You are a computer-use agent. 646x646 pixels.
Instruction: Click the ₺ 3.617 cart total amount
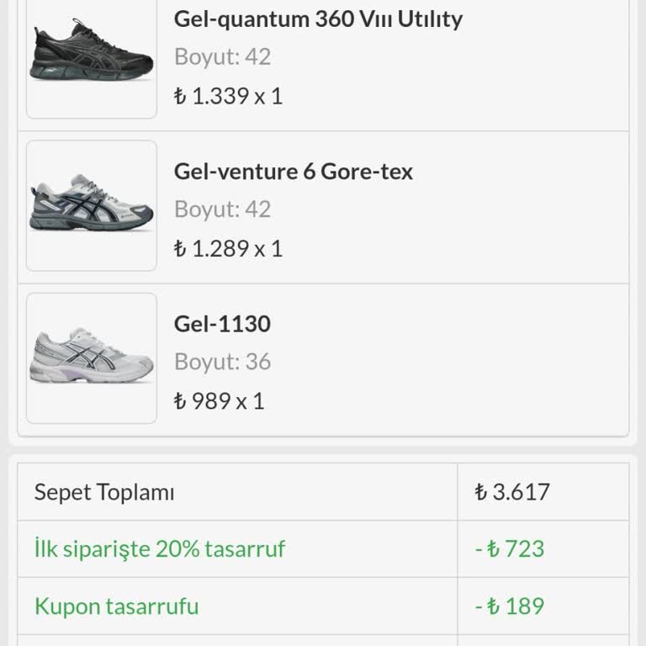[x=512, y=491]
